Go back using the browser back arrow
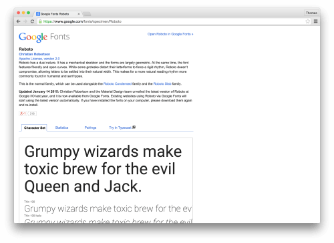Viewport: 334px width, 243px height. [x=19, y=21]
